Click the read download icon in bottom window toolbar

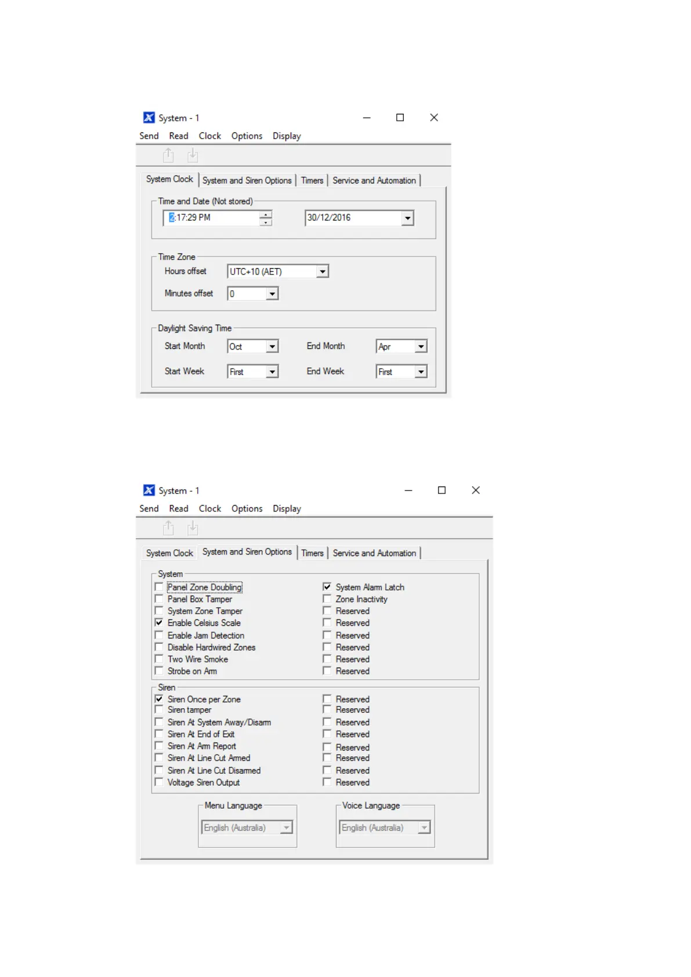click(x=193, y=528)
